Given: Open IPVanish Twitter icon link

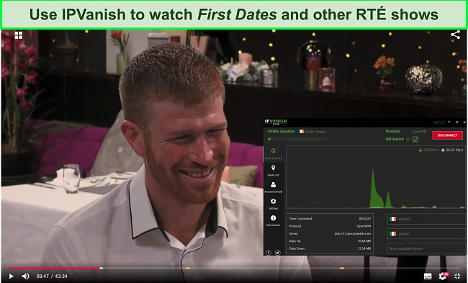Looking at the screenshot, I should pyautogui.click(x=278, y=253).
